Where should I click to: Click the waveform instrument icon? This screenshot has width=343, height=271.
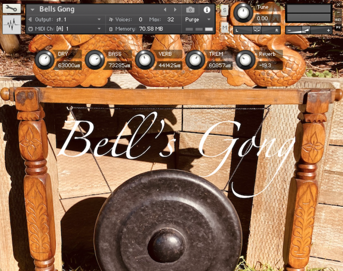12,24
